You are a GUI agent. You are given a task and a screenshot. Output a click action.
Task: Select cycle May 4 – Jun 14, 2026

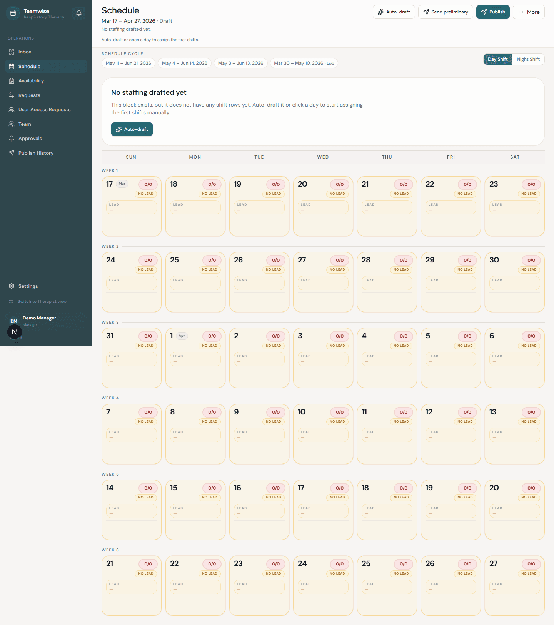185,63
